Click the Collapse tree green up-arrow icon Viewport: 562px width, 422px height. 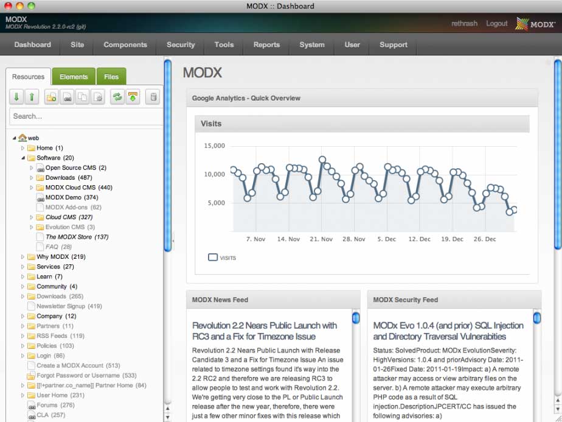click(x=32, y=97)
